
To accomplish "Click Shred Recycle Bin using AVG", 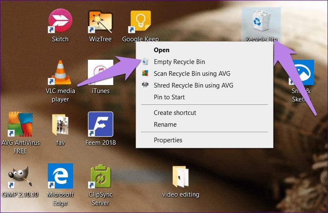I will pyautogui.click(x=193, y=85).
